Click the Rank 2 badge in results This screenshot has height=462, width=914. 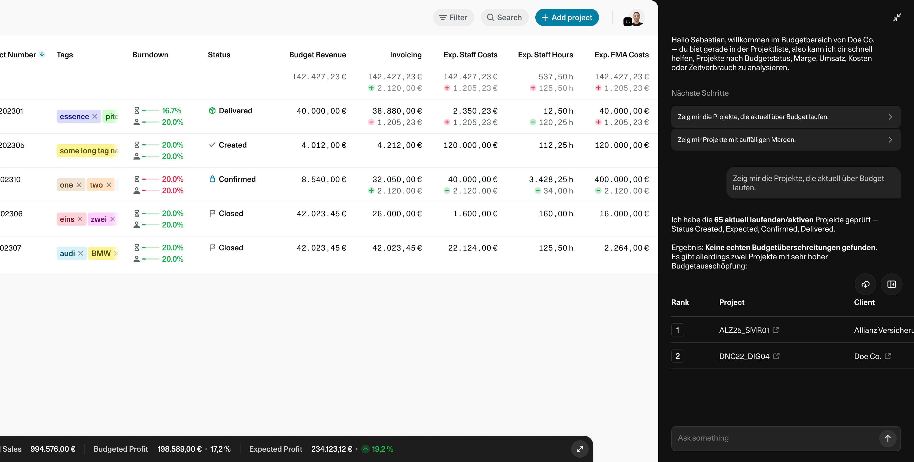tap(677, 356)
